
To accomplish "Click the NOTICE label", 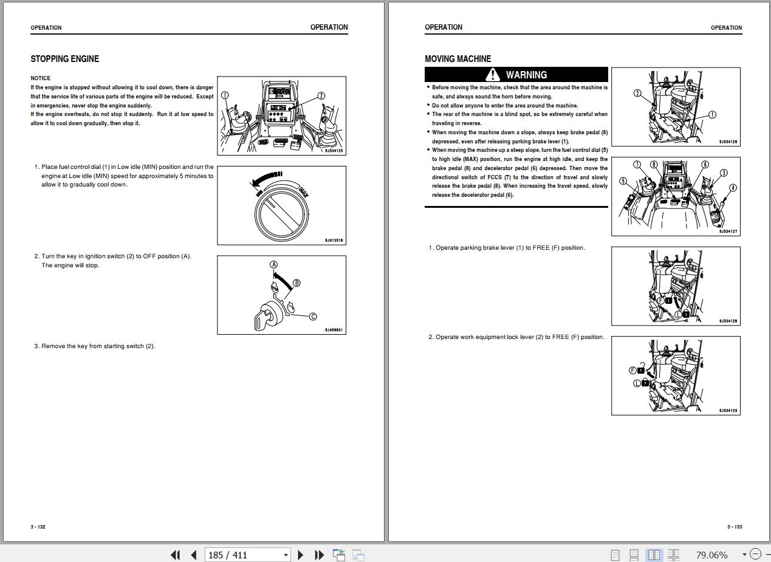I will click(41, 78).
